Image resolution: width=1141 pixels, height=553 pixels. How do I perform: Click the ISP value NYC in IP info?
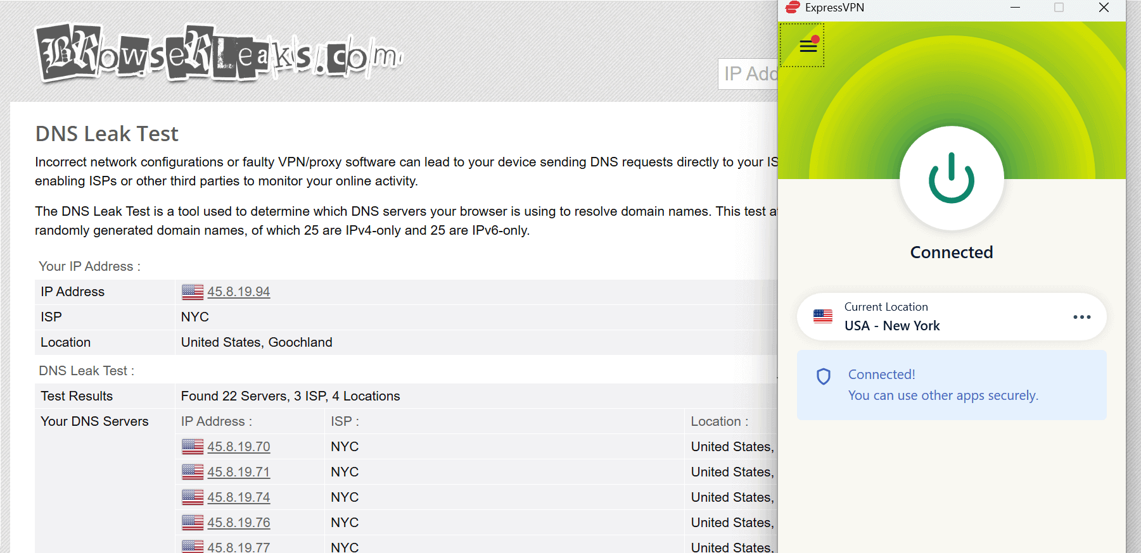pyautogui.click(x=195, y=317)
